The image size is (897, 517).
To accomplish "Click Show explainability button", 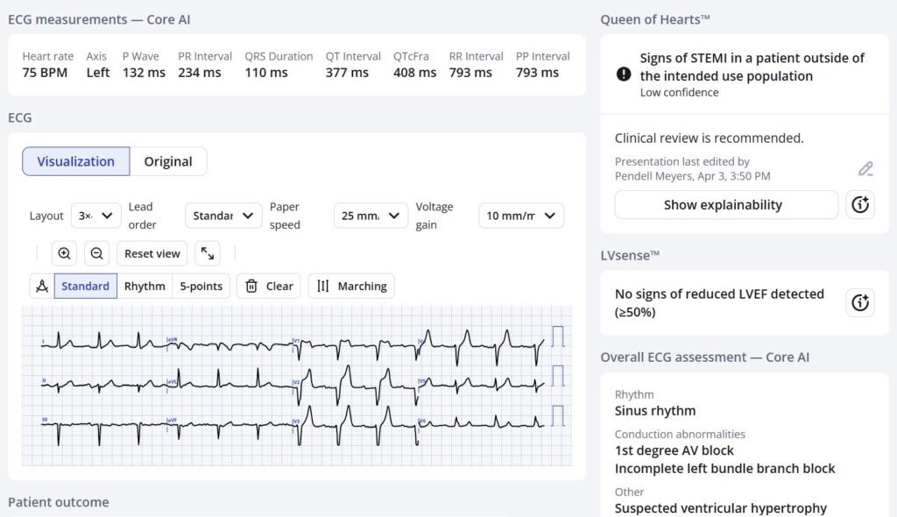I will tap(726, 205).
